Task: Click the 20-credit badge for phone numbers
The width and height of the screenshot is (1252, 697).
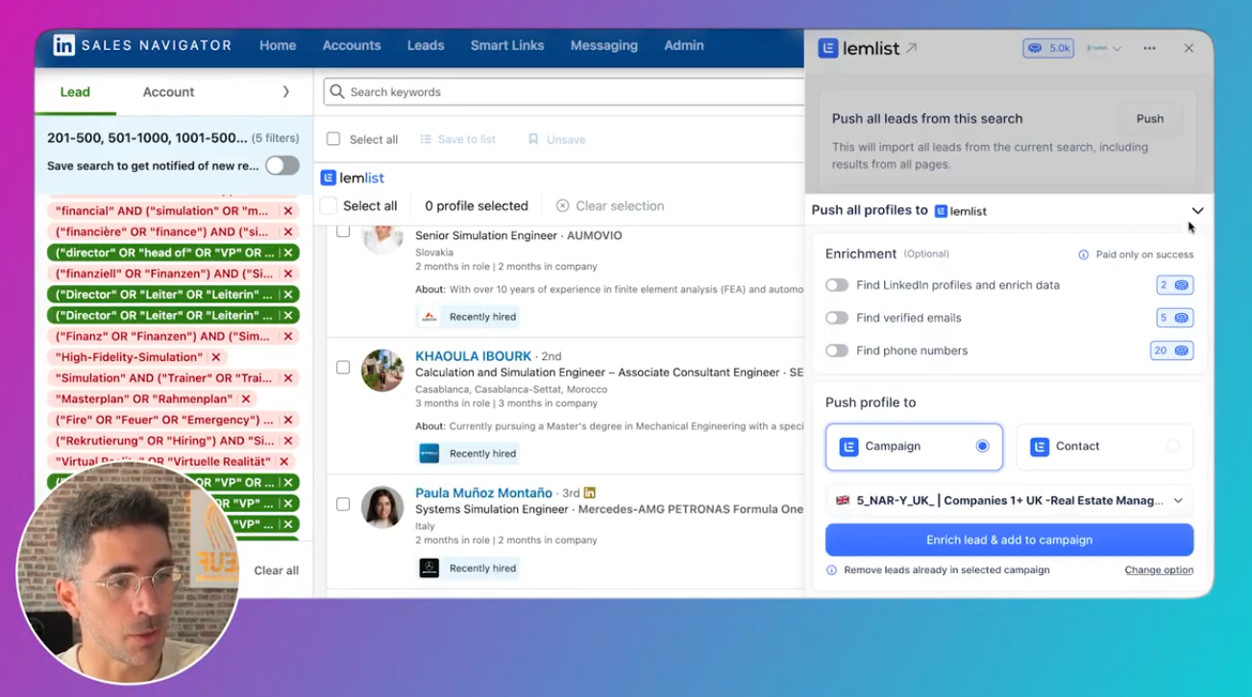Action: coord(1171,350)
